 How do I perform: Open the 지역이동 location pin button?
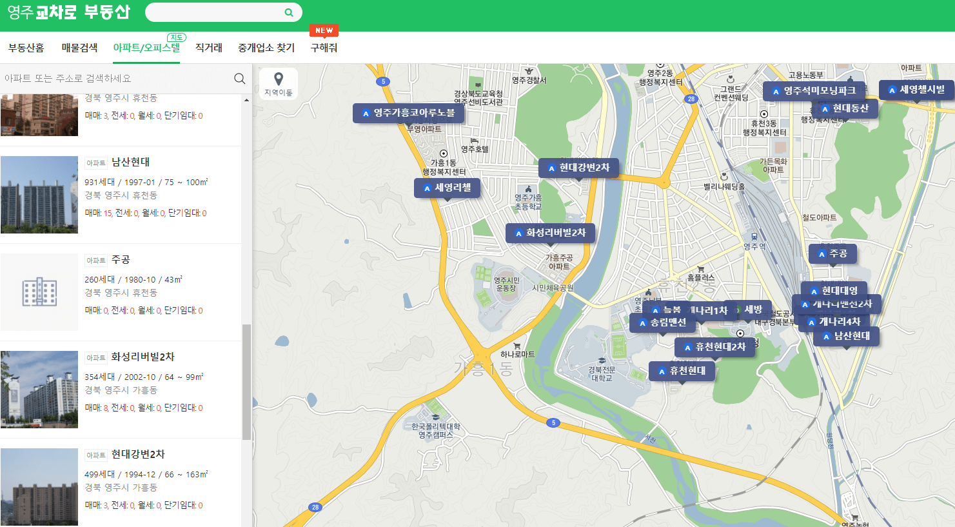[x=279, y=84]
